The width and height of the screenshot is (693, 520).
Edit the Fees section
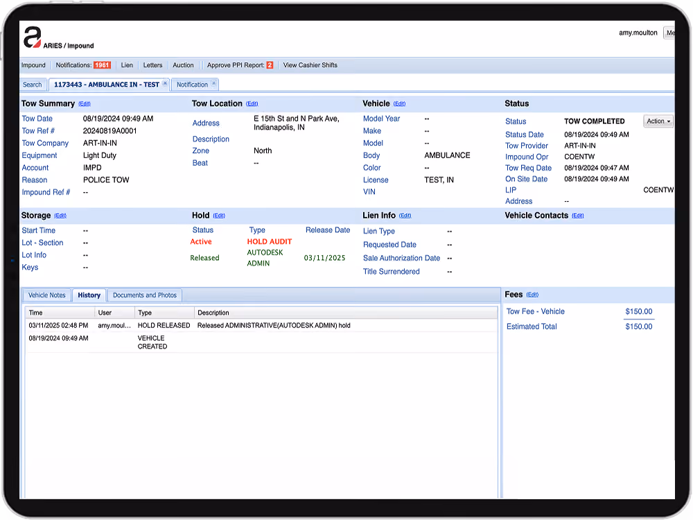point(532,295)
